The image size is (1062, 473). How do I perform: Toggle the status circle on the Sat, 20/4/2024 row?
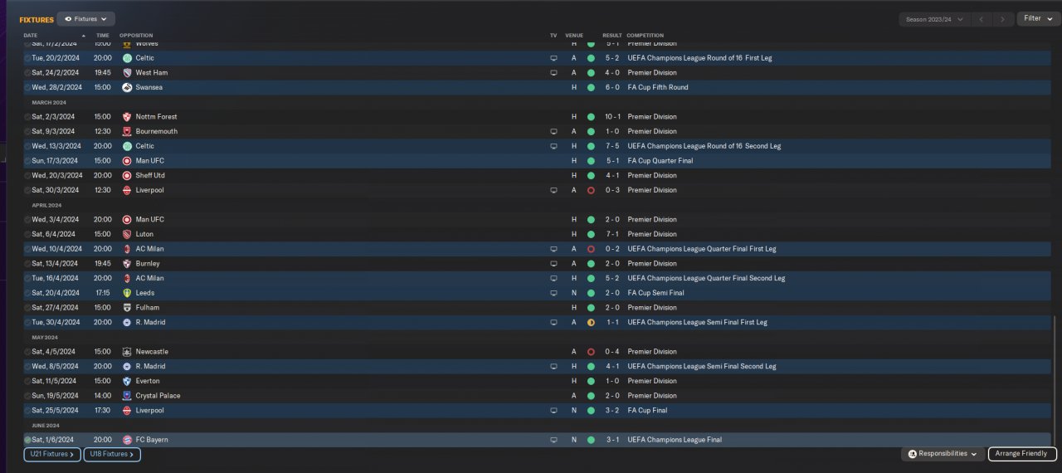point(27,293)
